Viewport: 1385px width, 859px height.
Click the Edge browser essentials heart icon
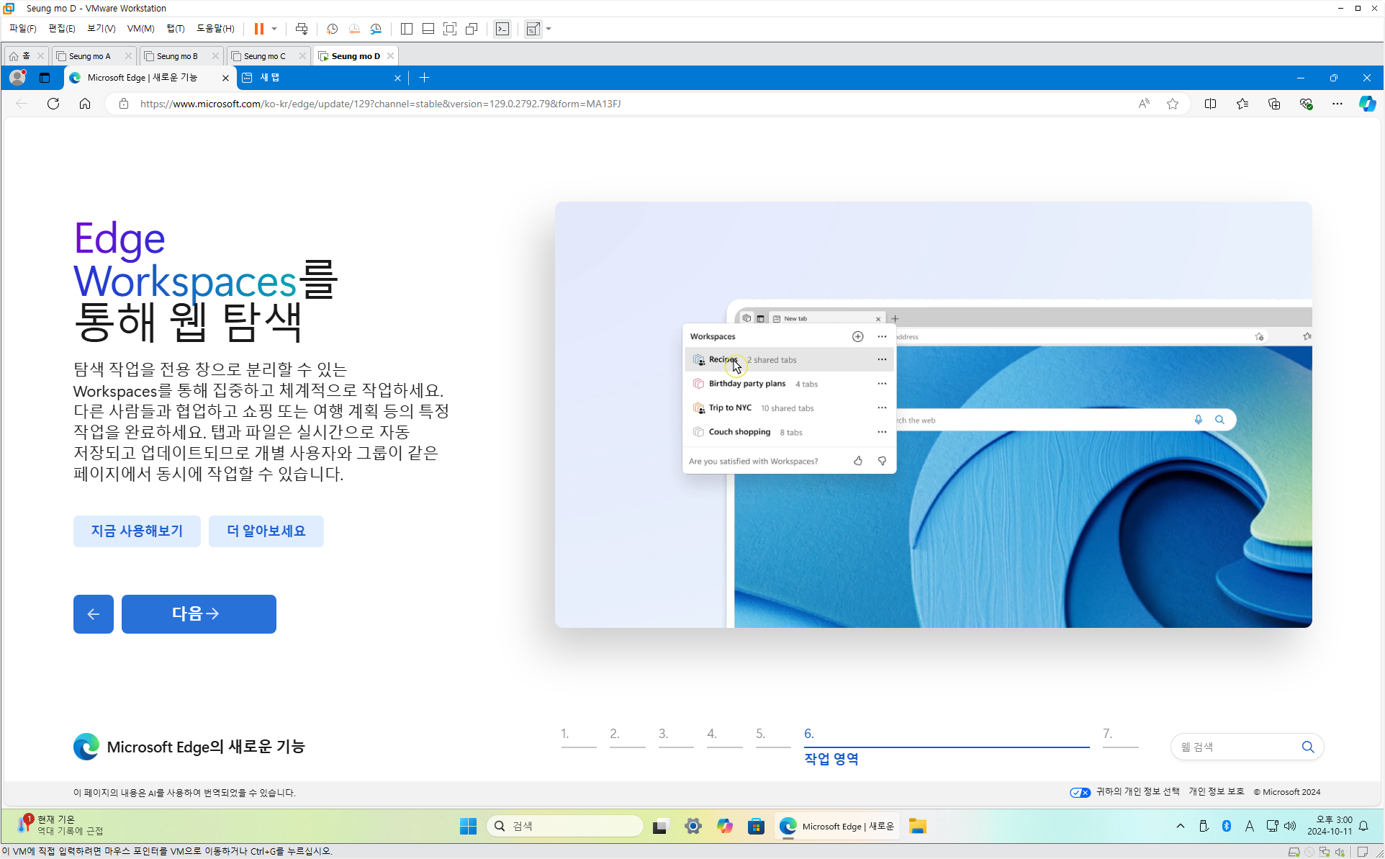(x=1306, y=104)
